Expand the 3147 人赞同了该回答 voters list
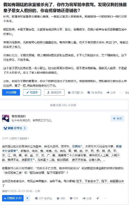129x205 pixels. coord(16,138)
